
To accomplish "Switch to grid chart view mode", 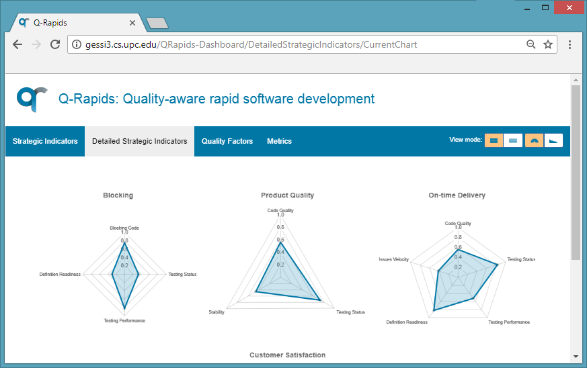I will coord(494,140).
